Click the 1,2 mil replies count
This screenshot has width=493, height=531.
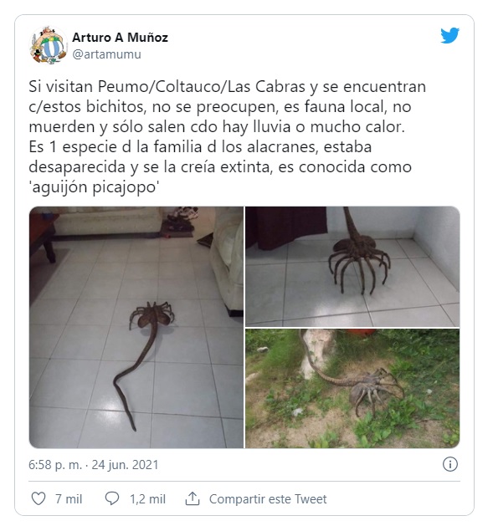pyautogui.click(x=147, y=499)
